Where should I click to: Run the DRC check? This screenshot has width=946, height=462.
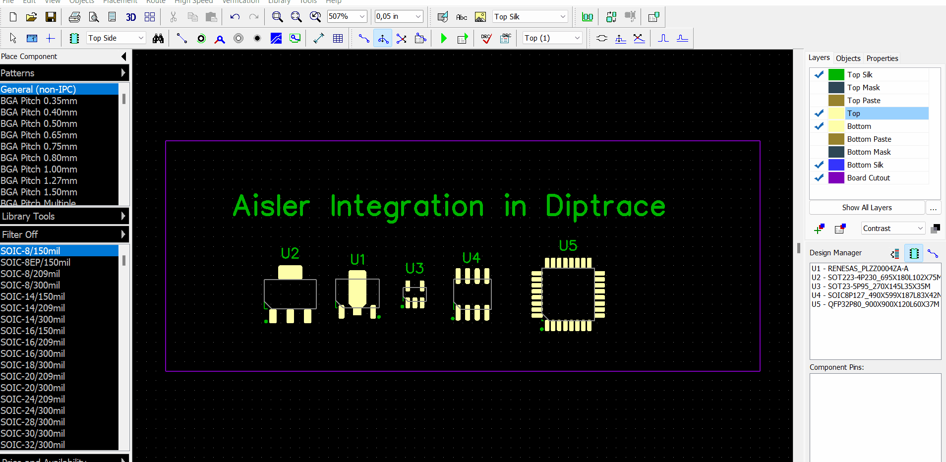[486, 38]
